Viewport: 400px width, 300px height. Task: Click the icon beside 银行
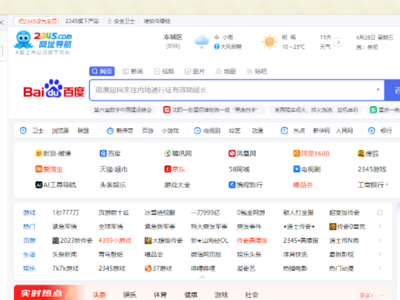click(372, 130)
